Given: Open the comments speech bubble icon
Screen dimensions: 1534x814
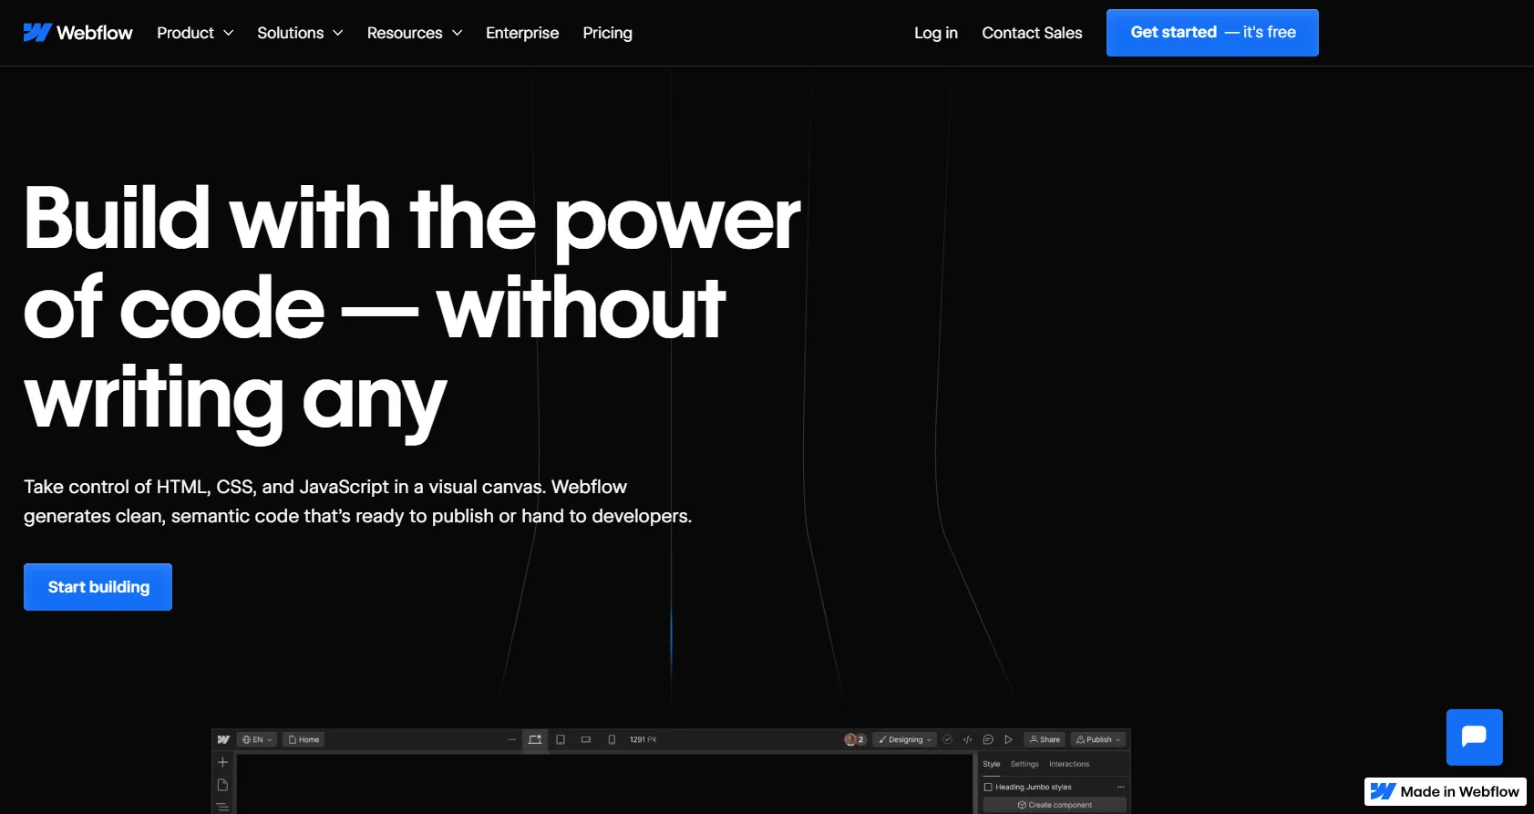Looking at the screenshot, I should [988, 739].
